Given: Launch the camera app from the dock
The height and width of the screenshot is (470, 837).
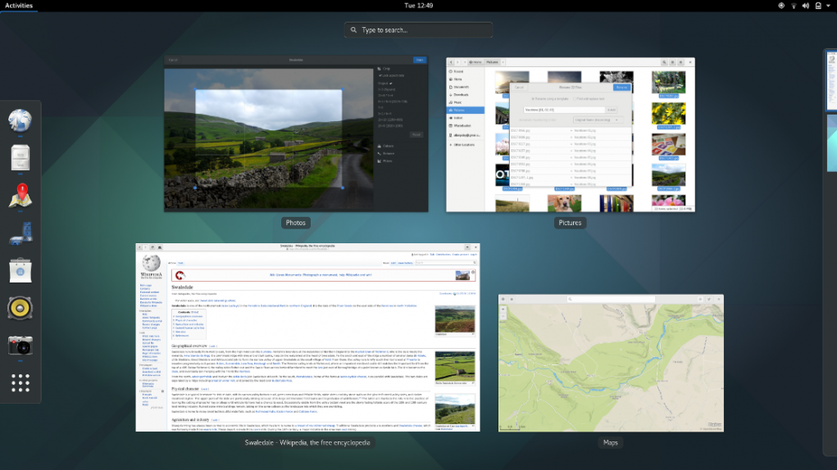Looking at the screenshot, I should [20, 346].
